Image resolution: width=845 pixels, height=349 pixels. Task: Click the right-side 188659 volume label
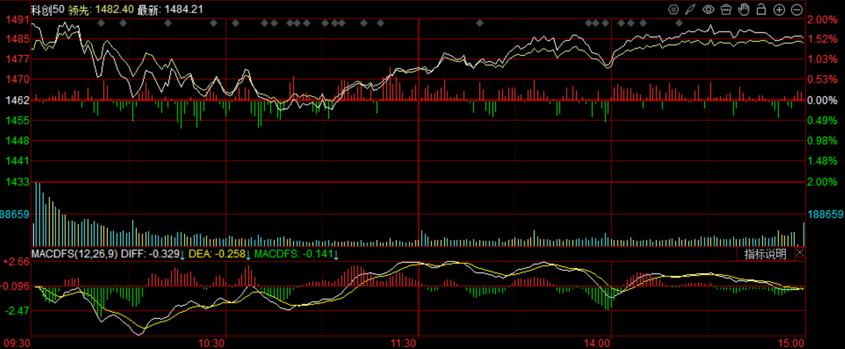(x=826, y=215)
